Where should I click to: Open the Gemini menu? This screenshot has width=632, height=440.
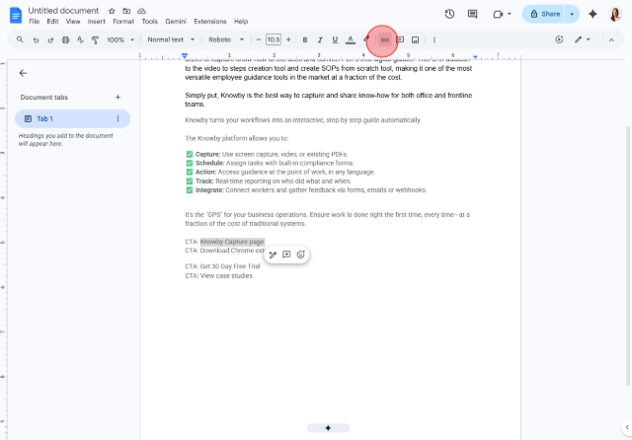click(176, 22)
